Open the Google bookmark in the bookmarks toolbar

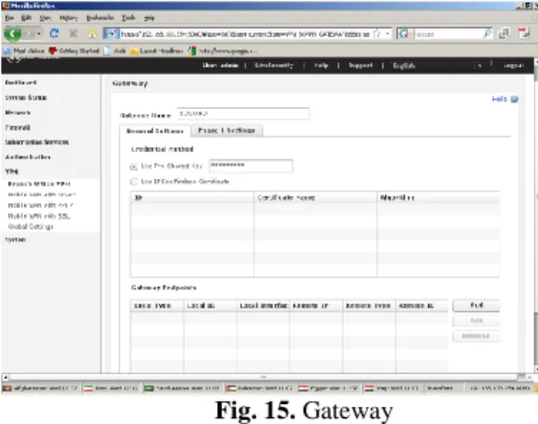(x=223, y=51)
